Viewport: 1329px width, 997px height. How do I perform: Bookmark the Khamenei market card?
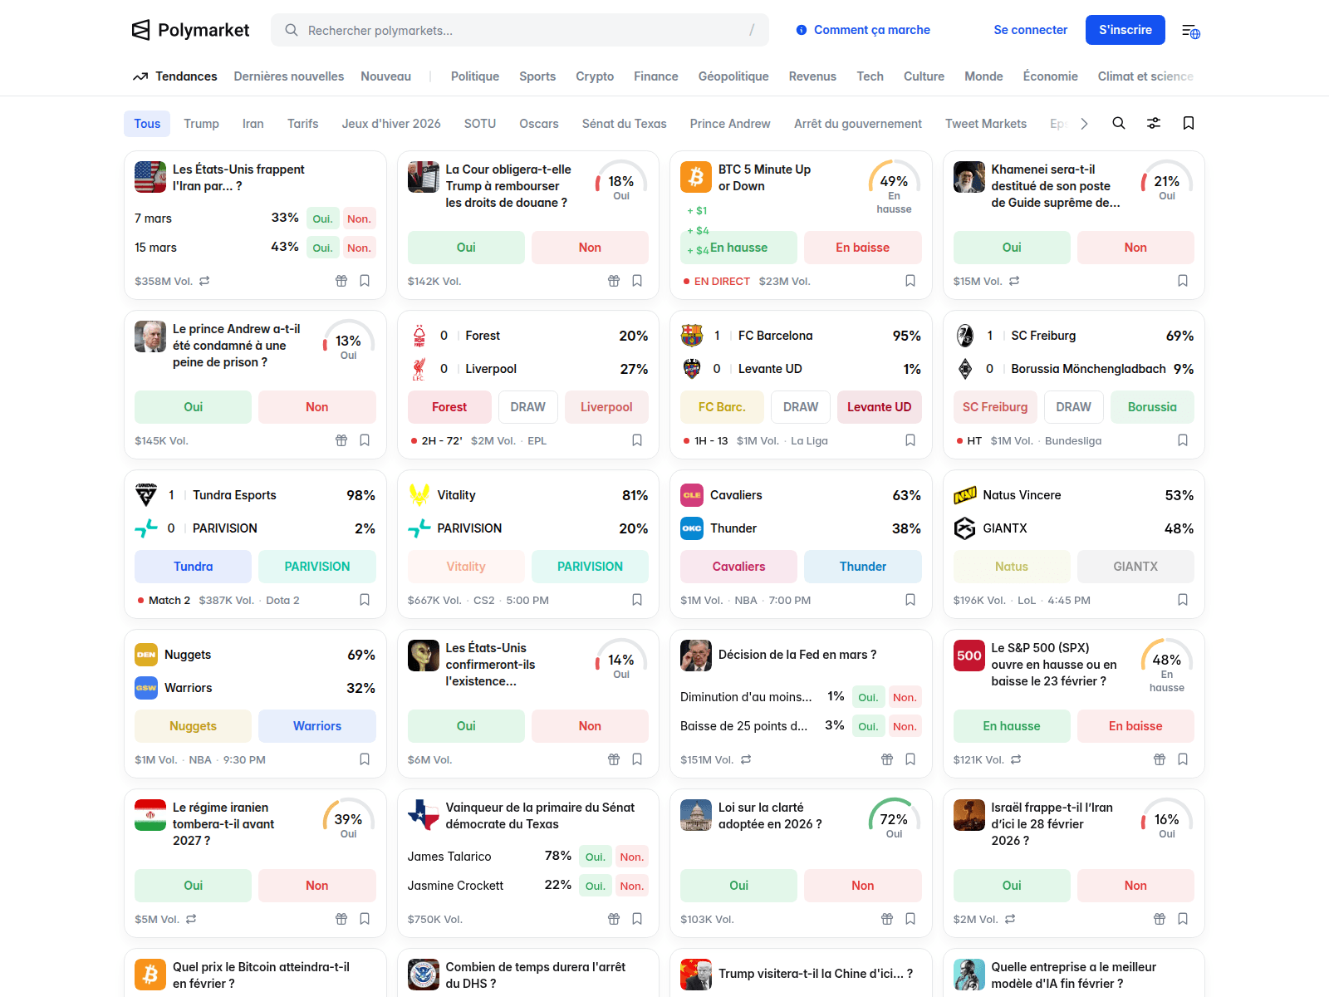pos(1183,281)
